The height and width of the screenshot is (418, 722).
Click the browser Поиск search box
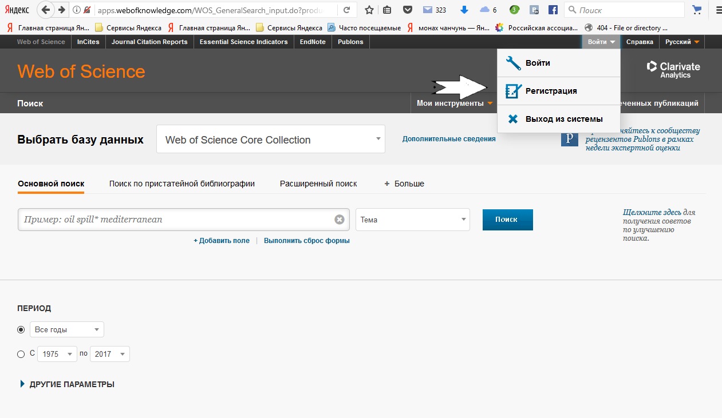tap(624, 10)
